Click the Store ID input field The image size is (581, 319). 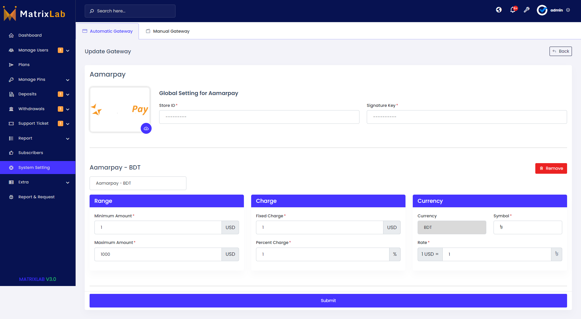(x=259, y=117)
